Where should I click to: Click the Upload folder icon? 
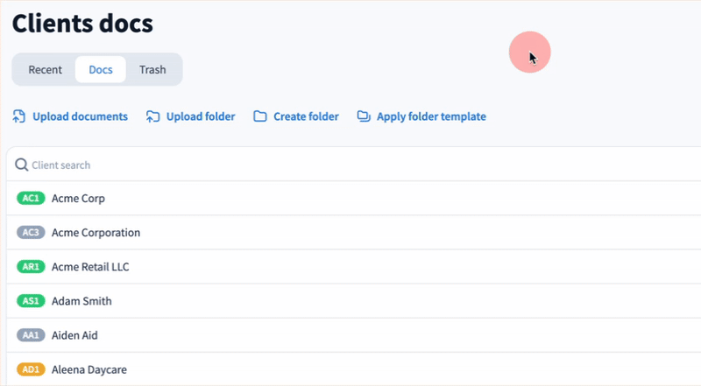coord(153,116)
